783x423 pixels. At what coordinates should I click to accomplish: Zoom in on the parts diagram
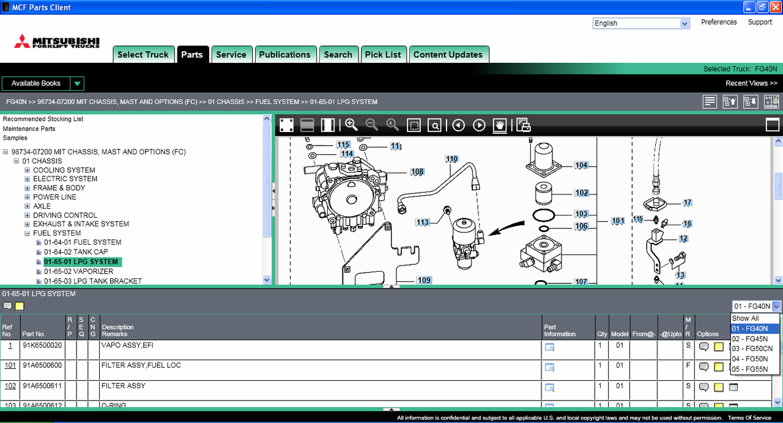pyautogui.click(x=351, y=125)
